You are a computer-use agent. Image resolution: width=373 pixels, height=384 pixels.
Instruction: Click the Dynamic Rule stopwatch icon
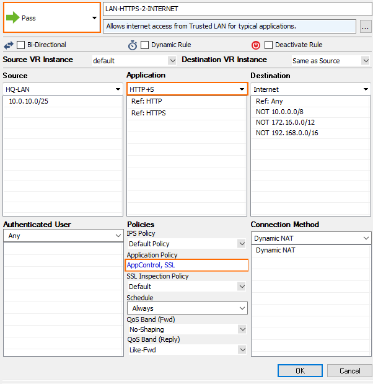click(133, 45)
